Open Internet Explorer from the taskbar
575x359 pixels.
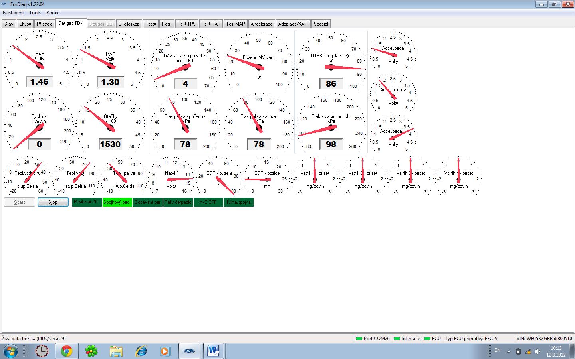tap(141, 351)
